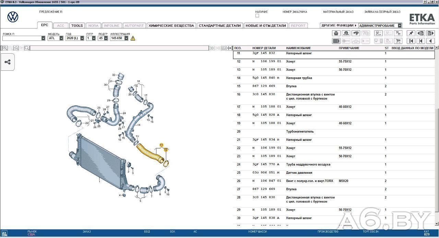The height and width of the screenshot is (238, 439).
Task: Click the printer icon in the toolbar
Action: pyautogui.click(x=336, y=33)
